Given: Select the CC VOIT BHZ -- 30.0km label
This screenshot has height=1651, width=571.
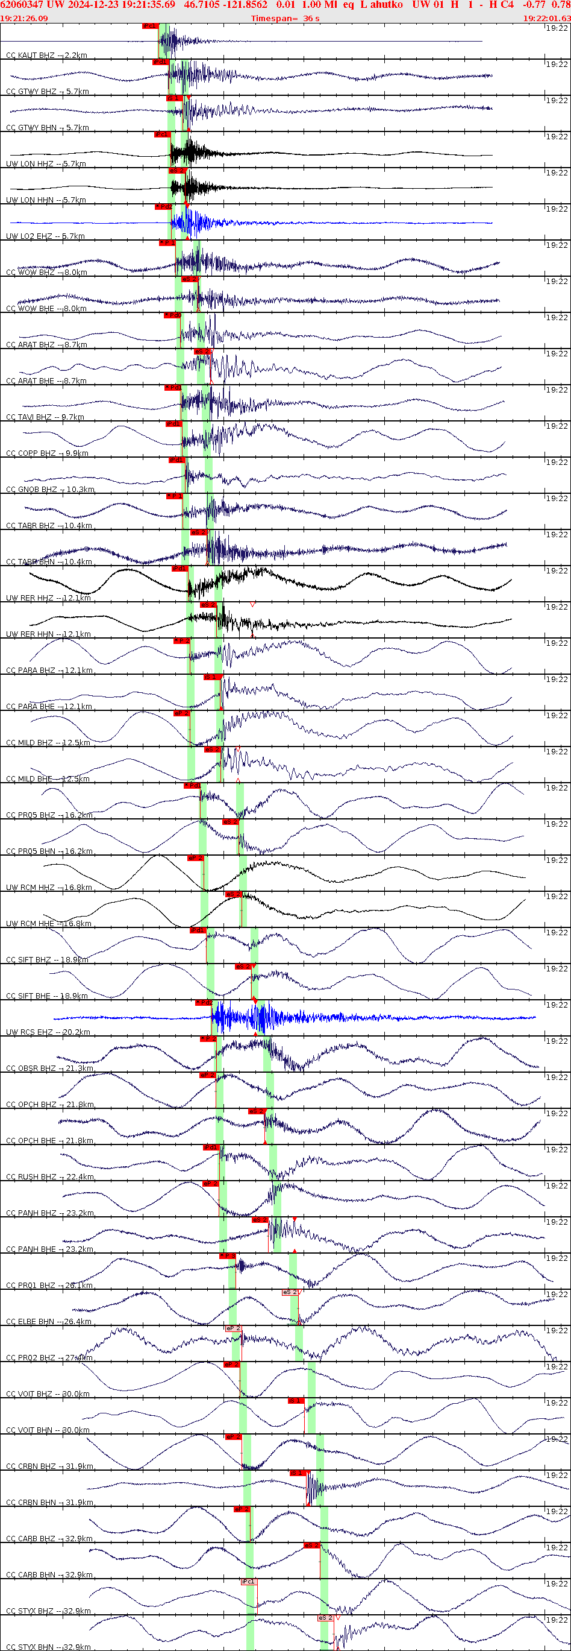Looking at the screenshot, I should click(x=48, y=1394).
